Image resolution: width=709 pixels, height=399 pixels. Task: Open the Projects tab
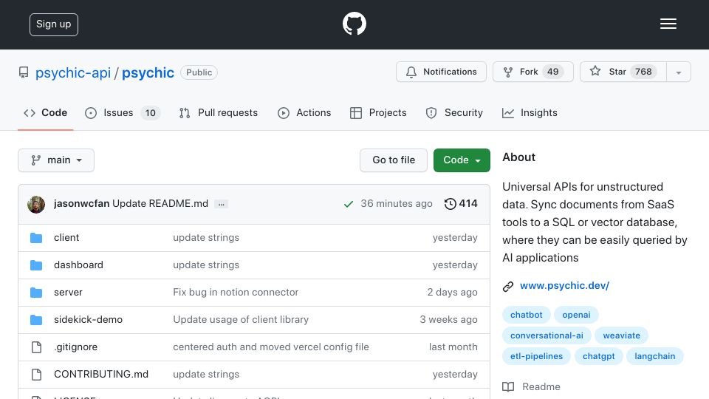point(378,112)
